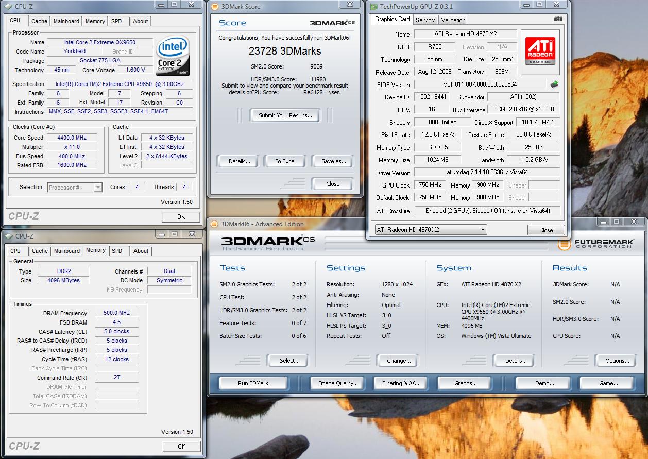The width and height of the screenshot is (648, 459).
Task: Open the ATI Radeon HD 4870 X2 dropdown
Action: point(431,230)
